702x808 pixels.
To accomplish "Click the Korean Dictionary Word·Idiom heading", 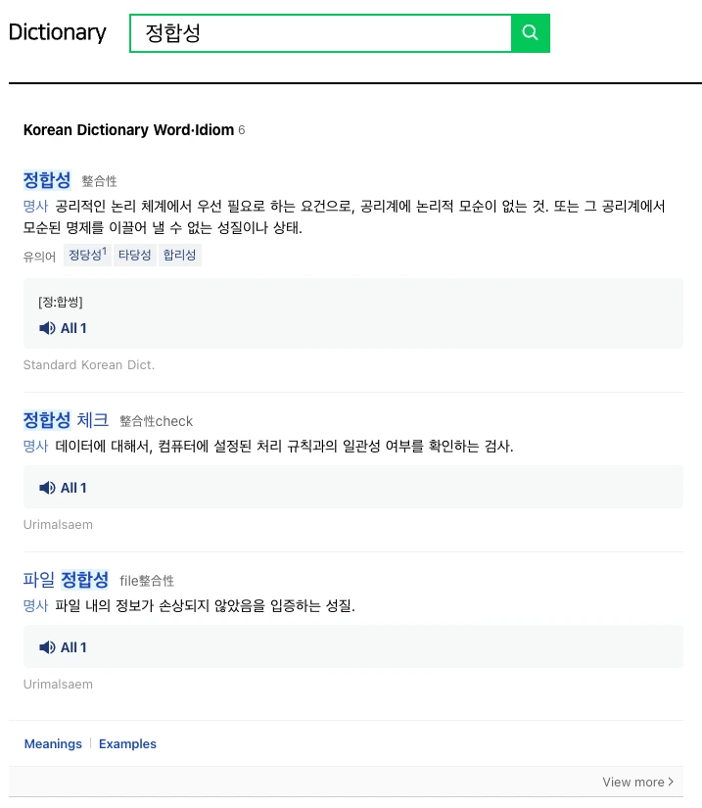I will 129,130.
